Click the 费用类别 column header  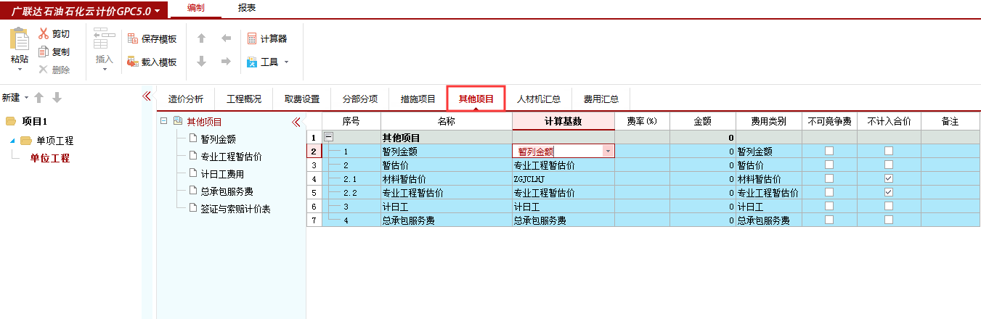768,121
